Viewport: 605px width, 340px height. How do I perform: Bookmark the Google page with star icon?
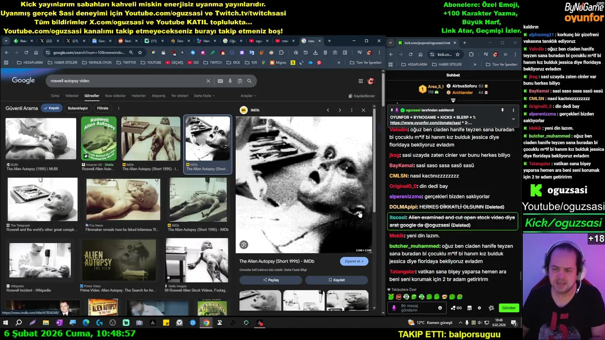[x=140, y=52]
